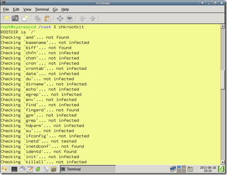Click the Checking `fingerd' line
This screenshot has height=175, width=227.
click(40, 110)
